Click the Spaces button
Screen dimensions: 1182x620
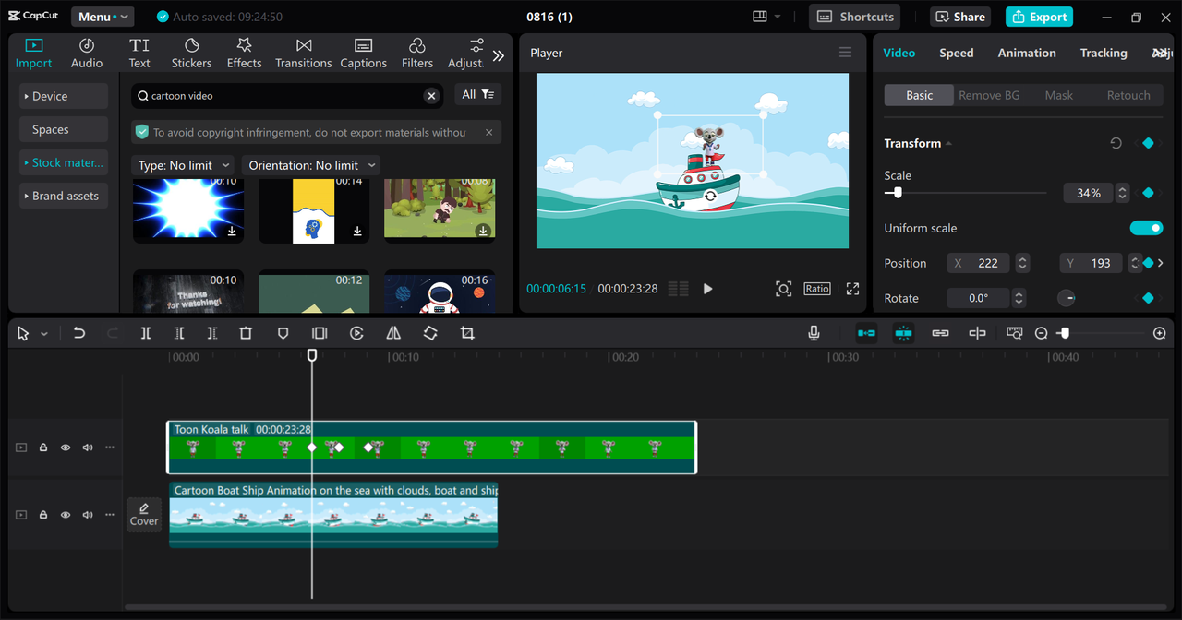coord(64,129)
